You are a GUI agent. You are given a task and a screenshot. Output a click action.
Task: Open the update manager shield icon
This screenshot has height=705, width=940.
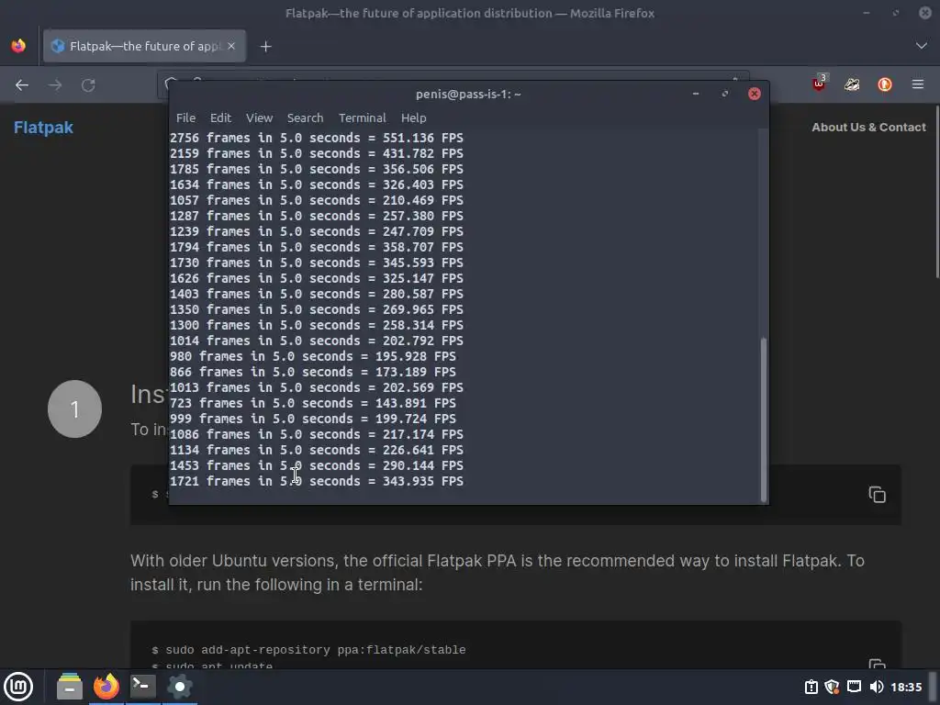pyautogui.click(x=832, y=687)
